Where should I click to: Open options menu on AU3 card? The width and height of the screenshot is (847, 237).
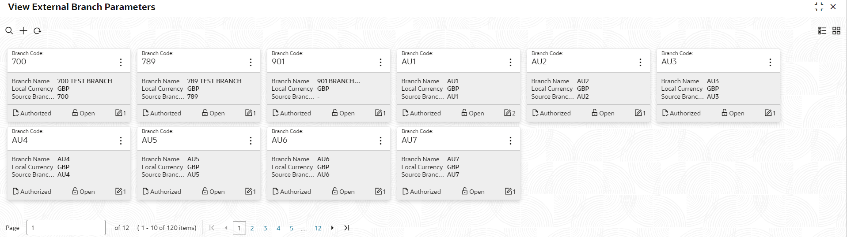click(770, 63)
